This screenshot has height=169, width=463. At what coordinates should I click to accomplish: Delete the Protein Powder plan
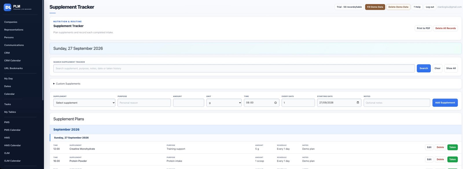(440, 159)
